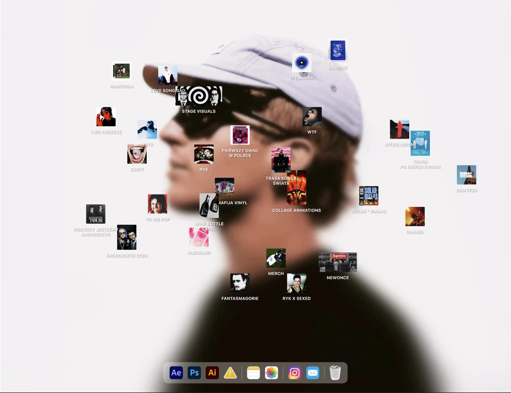Select the MERCH desktop icon

(276, 258)
